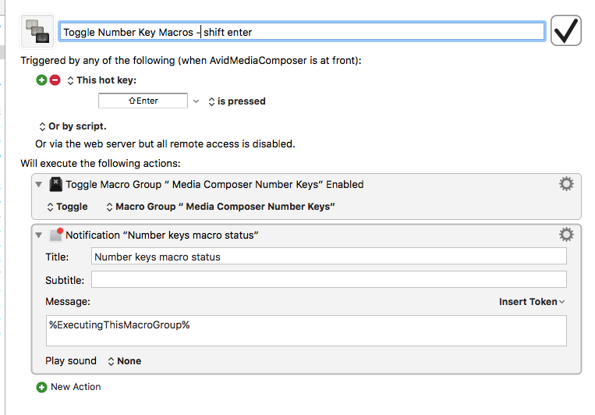Click the green plus add trigger button
Viewport: 595px width, 415px height.
tap(41, 80)
